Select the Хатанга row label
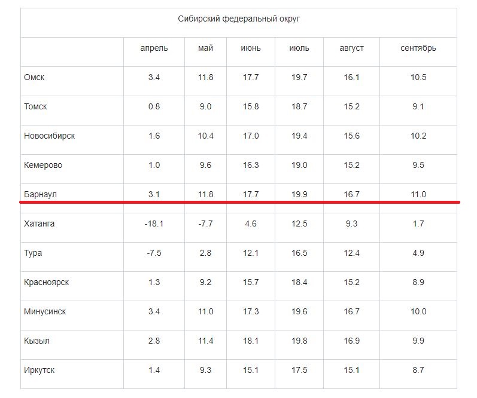 (x=39, y=224)
